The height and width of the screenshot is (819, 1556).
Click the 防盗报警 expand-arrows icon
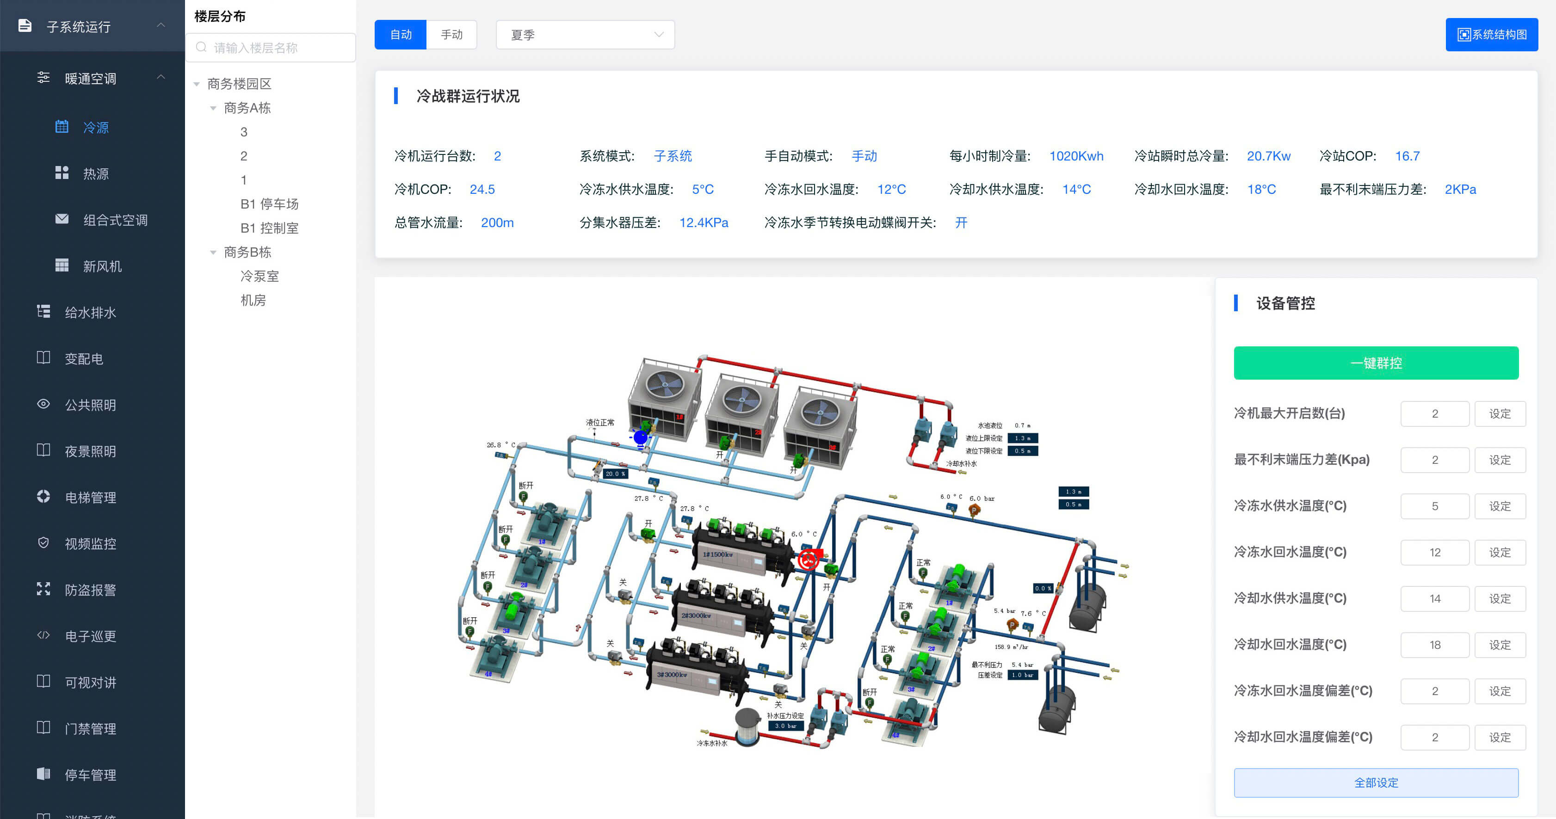43,589
